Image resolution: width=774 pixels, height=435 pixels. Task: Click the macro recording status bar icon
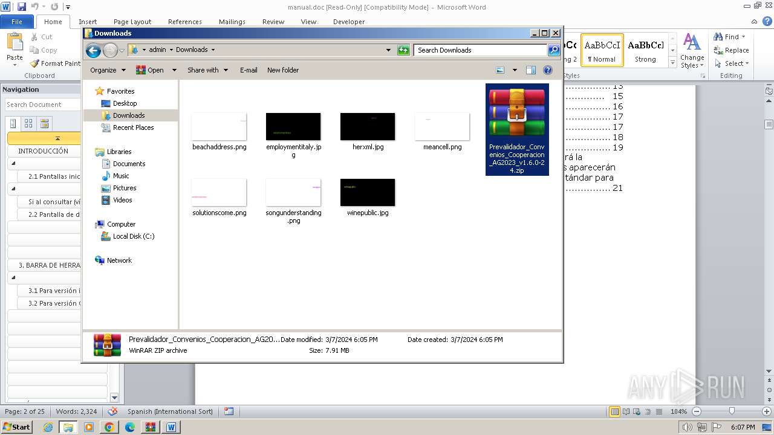coord(229,411)
